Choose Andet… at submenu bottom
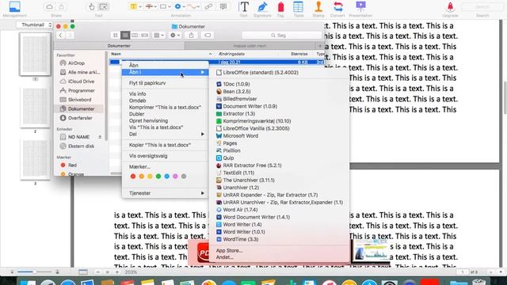The image size is (507, 285). [x=224, y=257]
